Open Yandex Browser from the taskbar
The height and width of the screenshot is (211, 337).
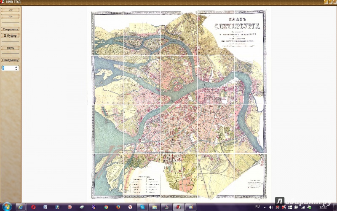pyautogui.click(x=130, y=207)
